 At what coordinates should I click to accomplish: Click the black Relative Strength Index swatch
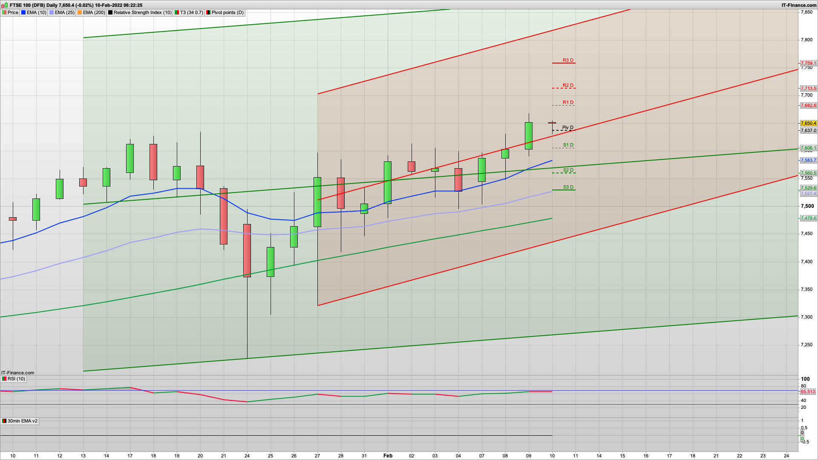click(110, 12)
